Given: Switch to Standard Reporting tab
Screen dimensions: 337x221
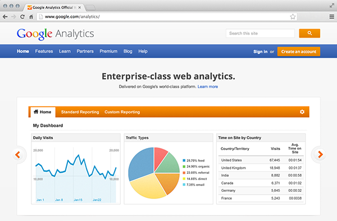Looking at the screenshot, I should click(80, 112).
